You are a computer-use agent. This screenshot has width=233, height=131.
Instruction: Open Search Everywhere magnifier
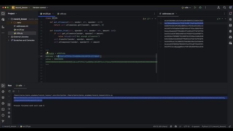click(x=224, y=7)
